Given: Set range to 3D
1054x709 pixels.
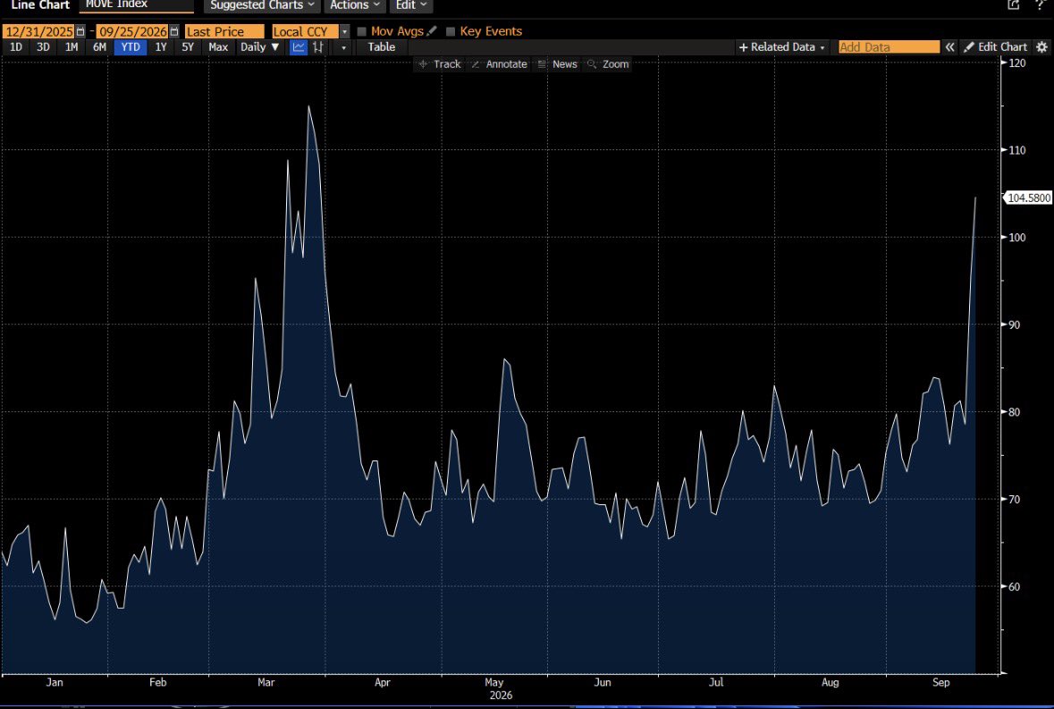Looking at the screenshot, I should tap(43, 47).
